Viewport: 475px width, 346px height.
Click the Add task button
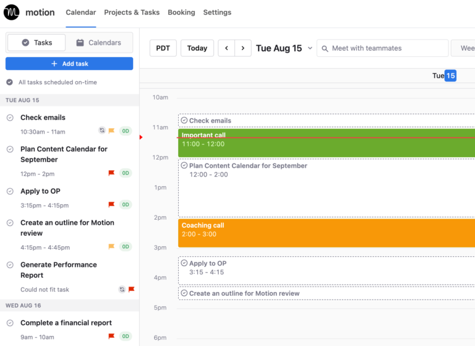(69, 64)
